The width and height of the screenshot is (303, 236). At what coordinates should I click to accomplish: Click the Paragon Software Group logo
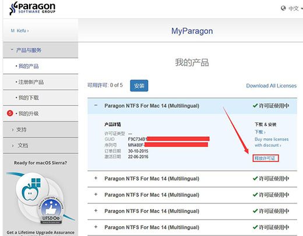coord(32,8)
